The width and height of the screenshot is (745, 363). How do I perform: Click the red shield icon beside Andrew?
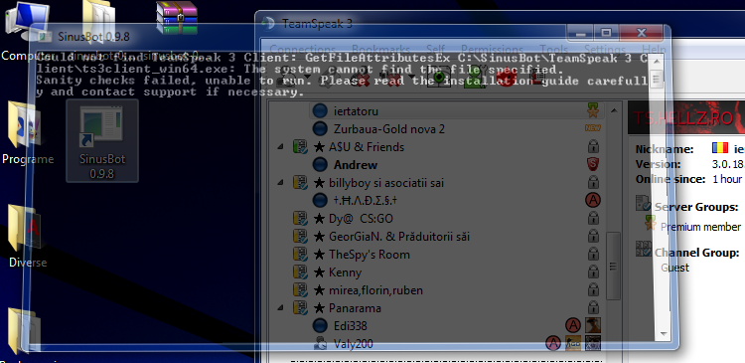pos(592,165)
